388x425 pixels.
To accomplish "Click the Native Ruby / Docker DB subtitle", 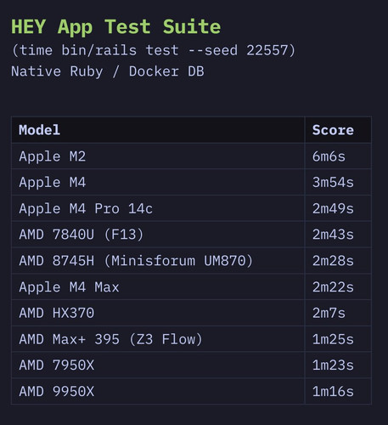I will [x=108, y=71].
